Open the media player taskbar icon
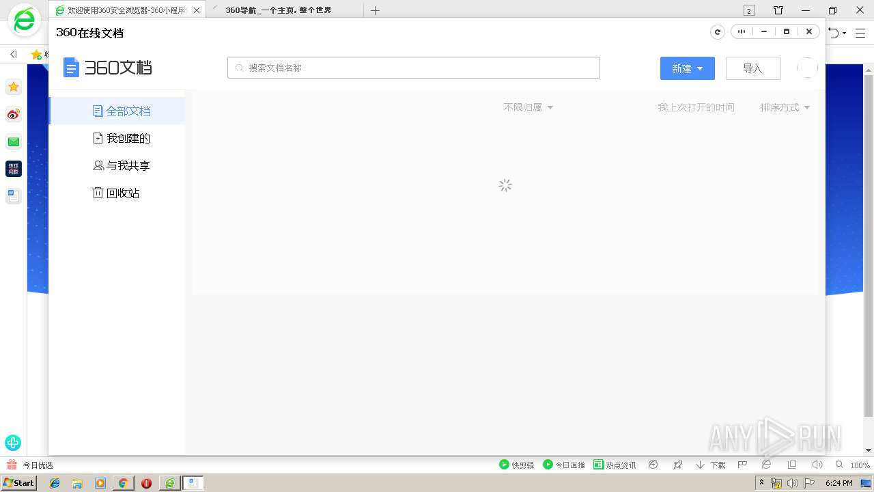The image size is (874, 492). click(x=100, y=483)
